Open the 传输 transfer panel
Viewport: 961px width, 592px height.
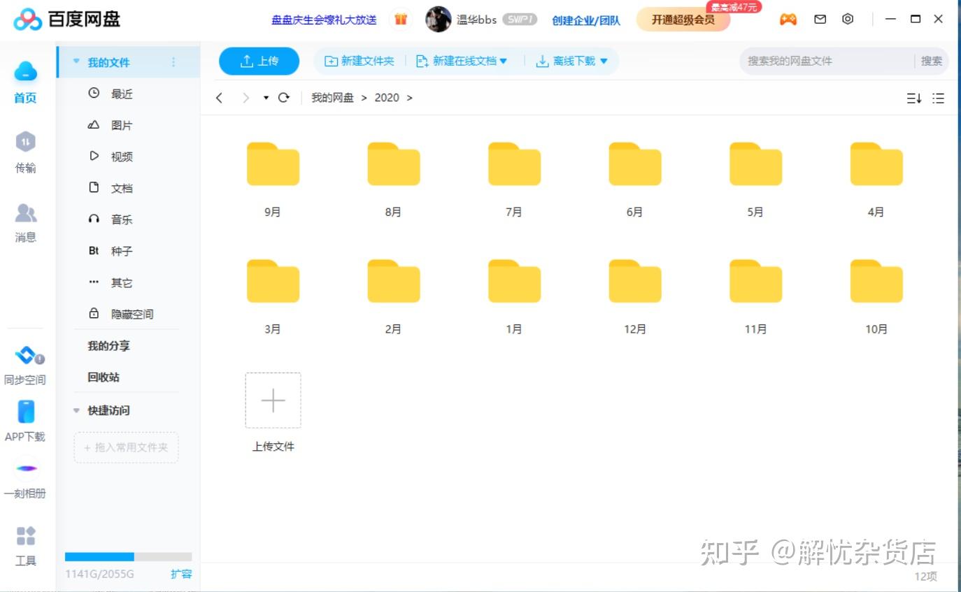click(25, 152)
